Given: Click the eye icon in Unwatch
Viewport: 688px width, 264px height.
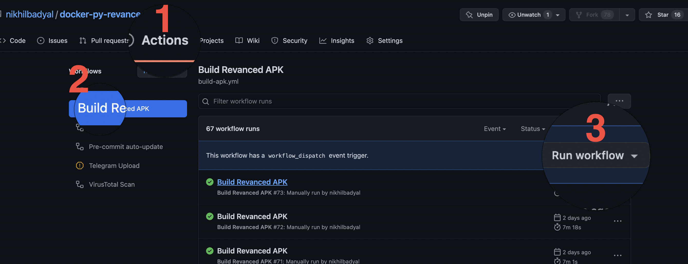Looking at the screenshot, I should (x=512, y=15).
